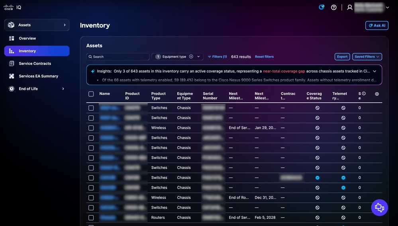
Task: Focus the assets Search field
Action: (118, 57)
